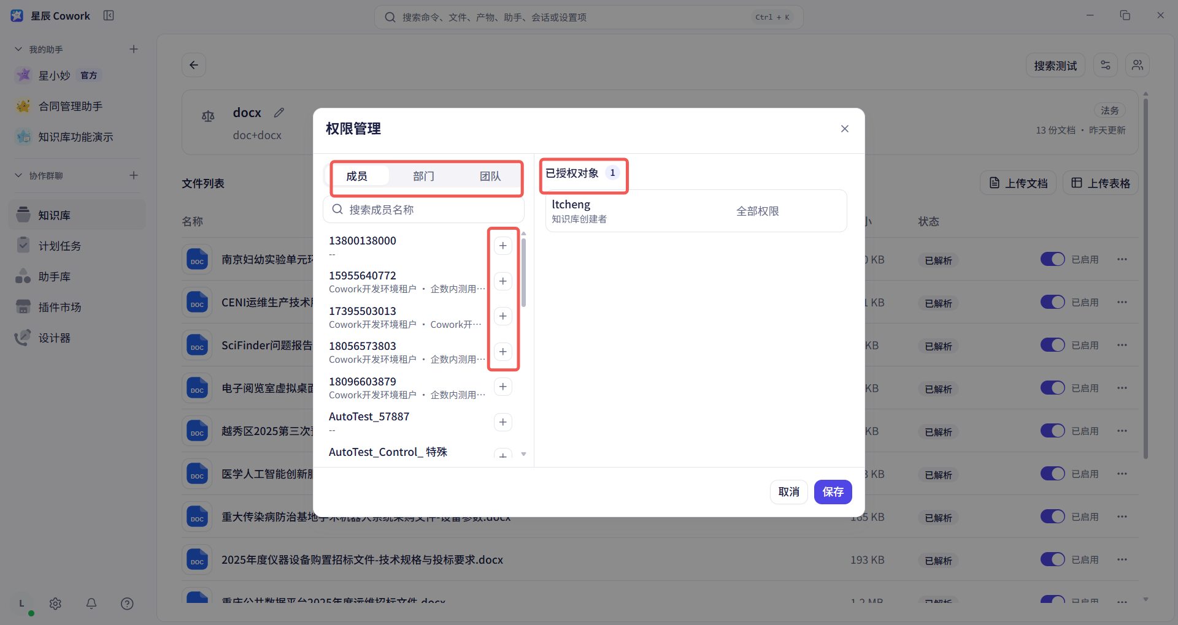Image resolution: width=1178 pixels, height=625 pixels.
Task: Collapse the sidebar with panel icon
Action: tap(109, 15)
